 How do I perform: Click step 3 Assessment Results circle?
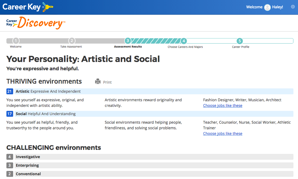click(x=128, y=41)
